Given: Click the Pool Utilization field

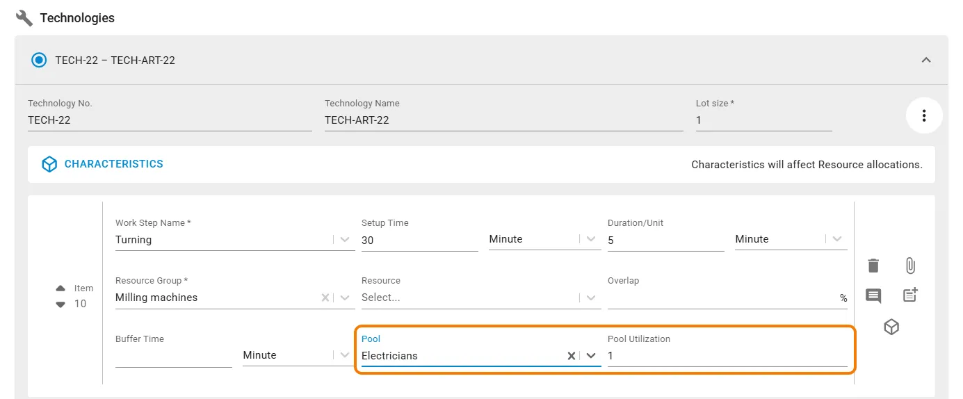Looking at the screenshot, I should pyautogui.click(x=727, y=356).
